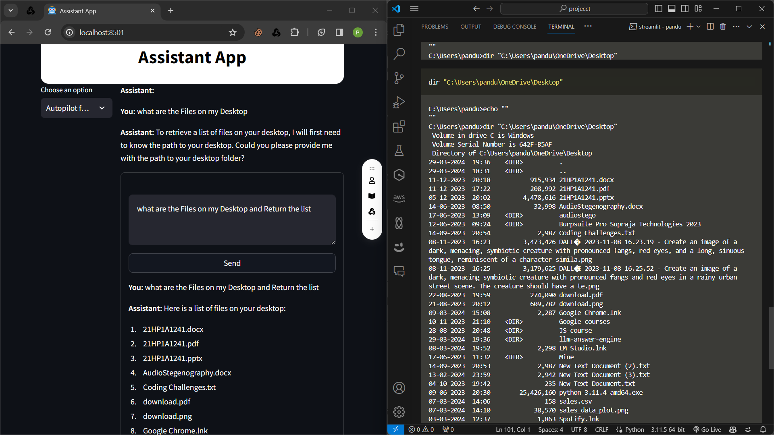
Task: Open the Run and Debug view
Action: coord(399,102)
